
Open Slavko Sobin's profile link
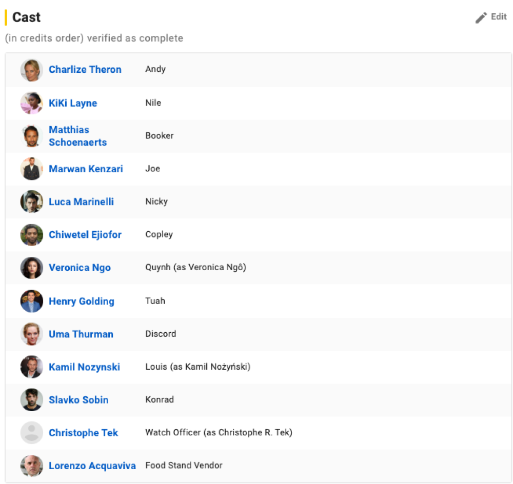tap(78, 399)
